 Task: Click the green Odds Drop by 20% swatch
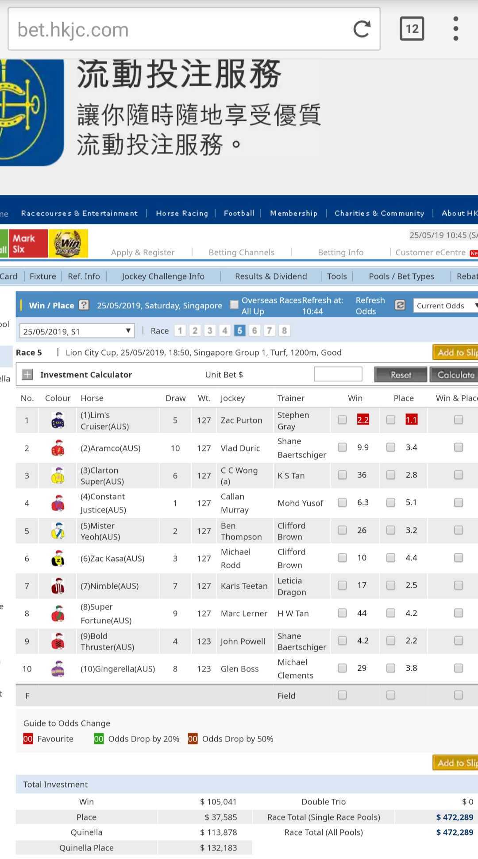coord(99,739)
